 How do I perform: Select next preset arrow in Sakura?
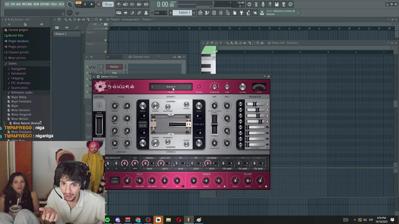coord(190,87)
